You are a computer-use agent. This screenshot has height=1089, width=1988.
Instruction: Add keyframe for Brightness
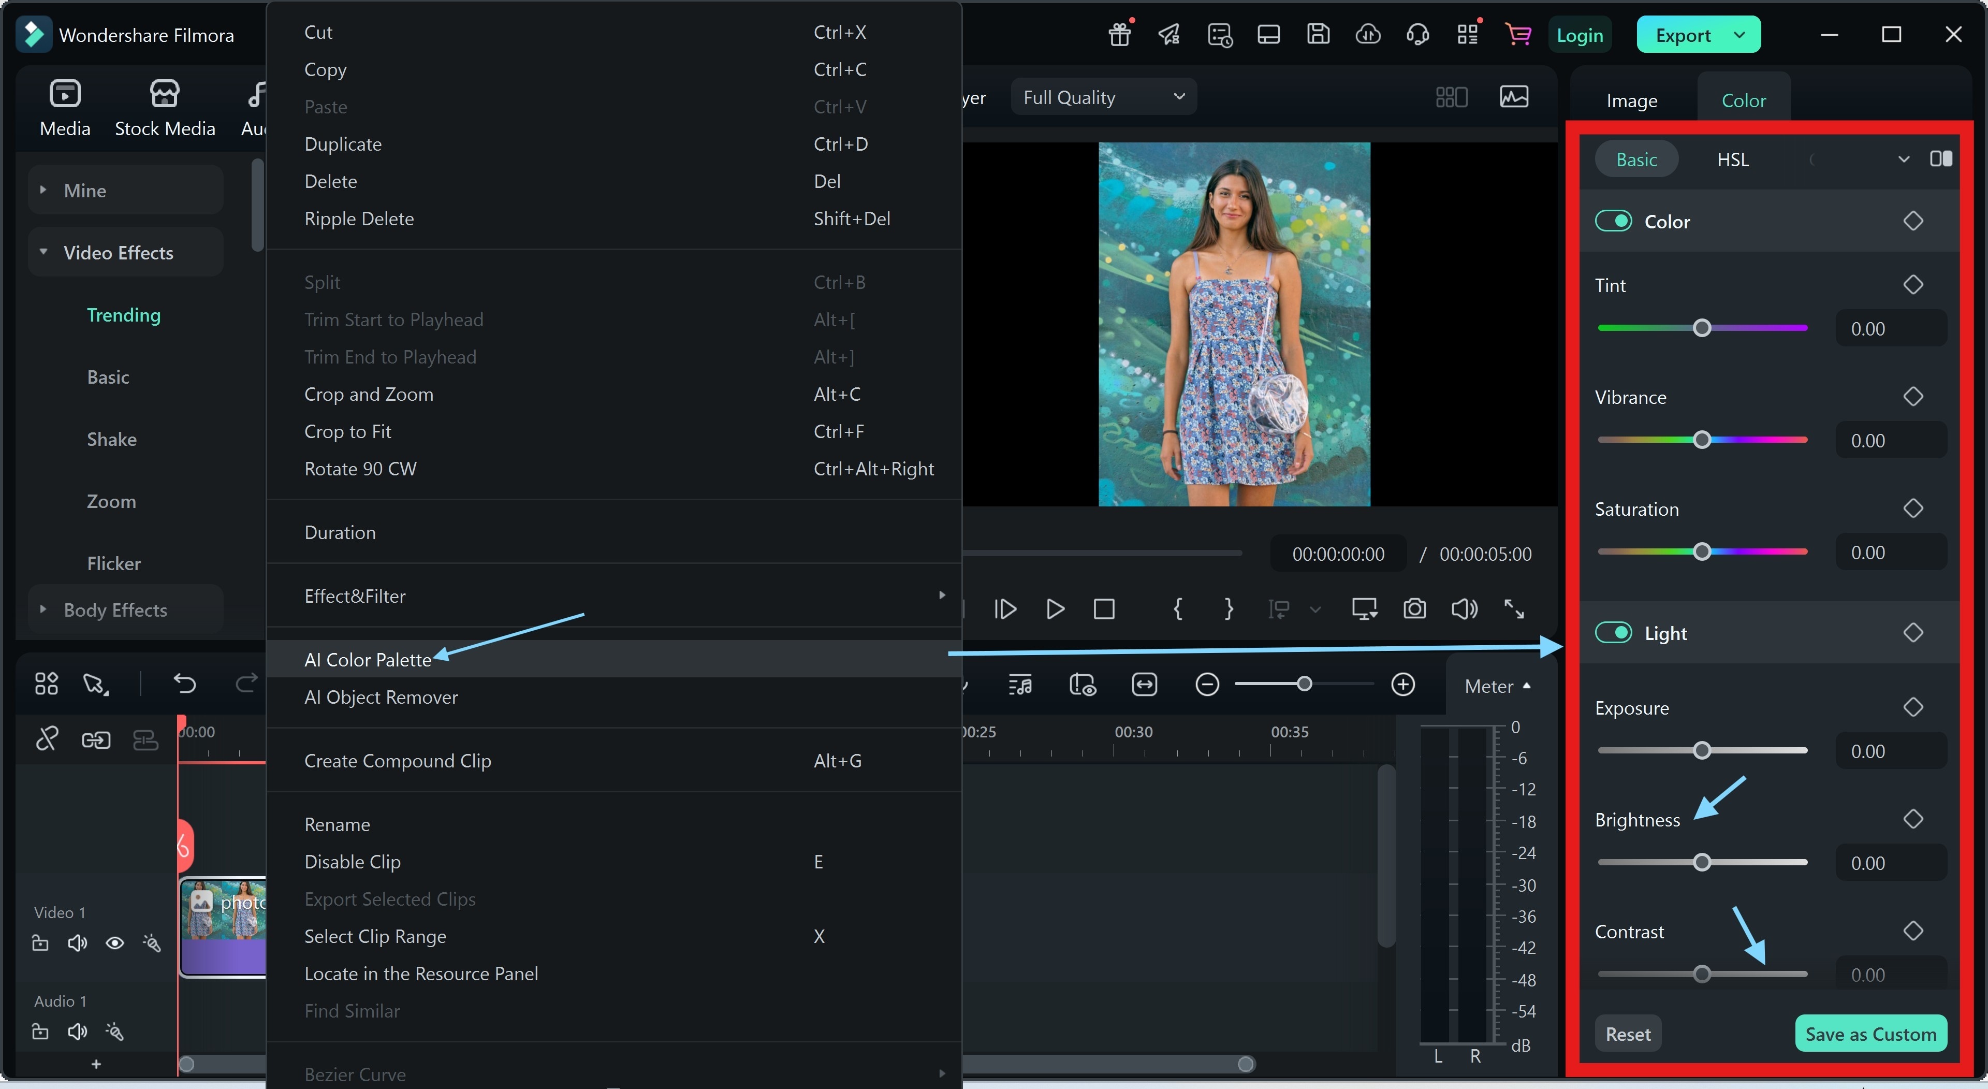point(1913,819)
